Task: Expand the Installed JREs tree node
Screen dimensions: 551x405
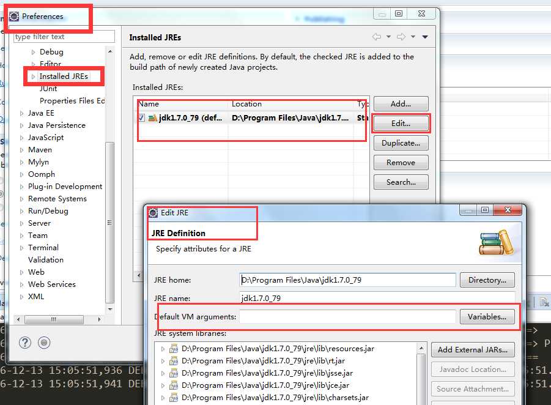Action: point(34,76)
